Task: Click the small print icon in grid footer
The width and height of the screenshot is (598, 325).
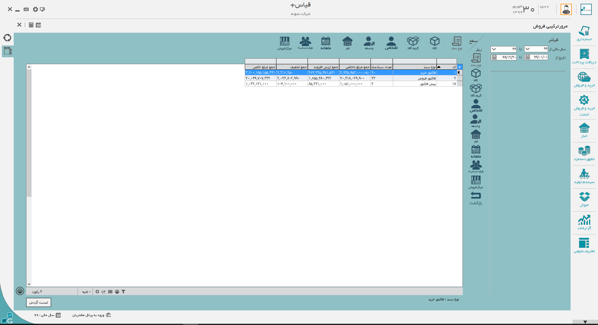Action: (117, 292)
